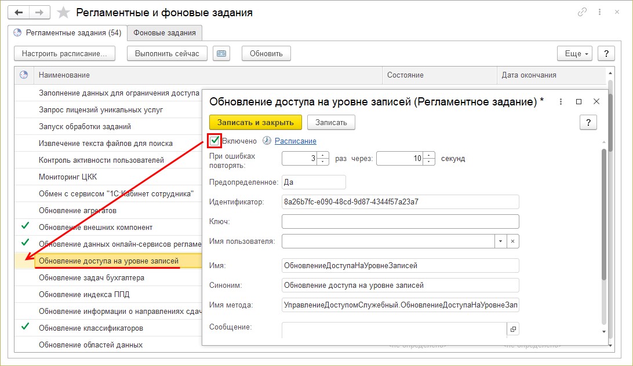This screenshot has width=633, height=366.
Task: Clear the Имя пользователя field with X
Action: pos(512,241)
